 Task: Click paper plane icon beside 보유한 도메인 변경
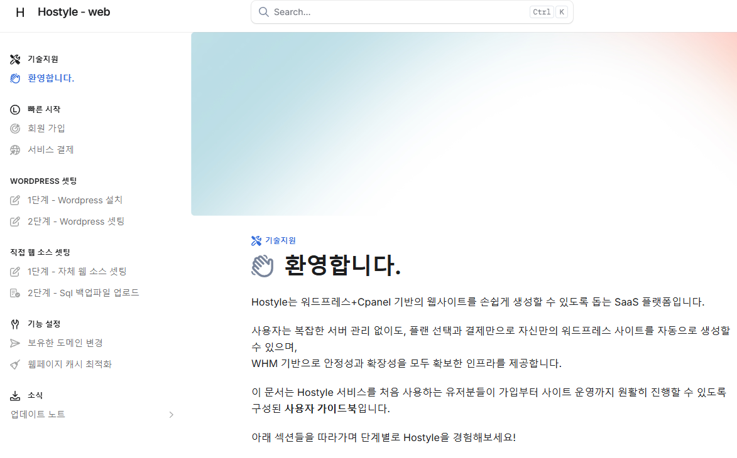coord(15,343)
